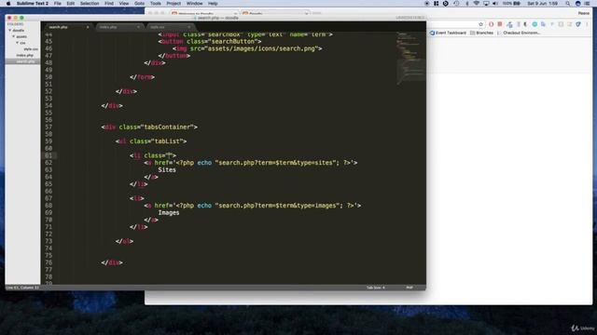Open the Event Taskboard bookmark
This screenshot has height=335, width=597.
[448, 33]
